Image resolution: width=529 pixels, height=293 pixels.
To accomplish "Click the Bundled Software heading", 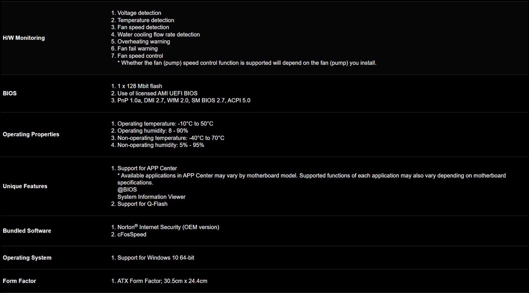I will tap(27, 231).
